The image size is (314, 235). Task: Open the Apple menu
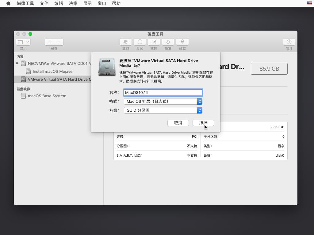pos(8,3)
